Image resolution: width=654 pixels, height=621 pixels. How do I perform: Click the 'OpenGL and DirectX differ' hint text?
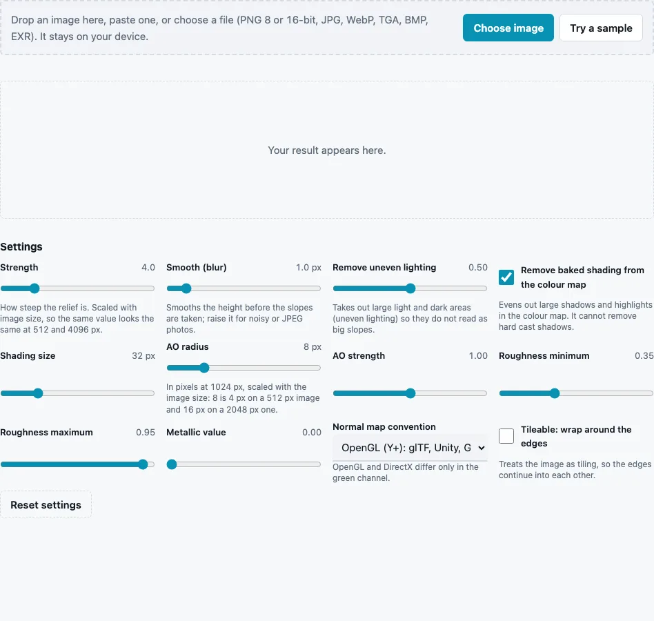pyautogui.click(x=406, y=473)
